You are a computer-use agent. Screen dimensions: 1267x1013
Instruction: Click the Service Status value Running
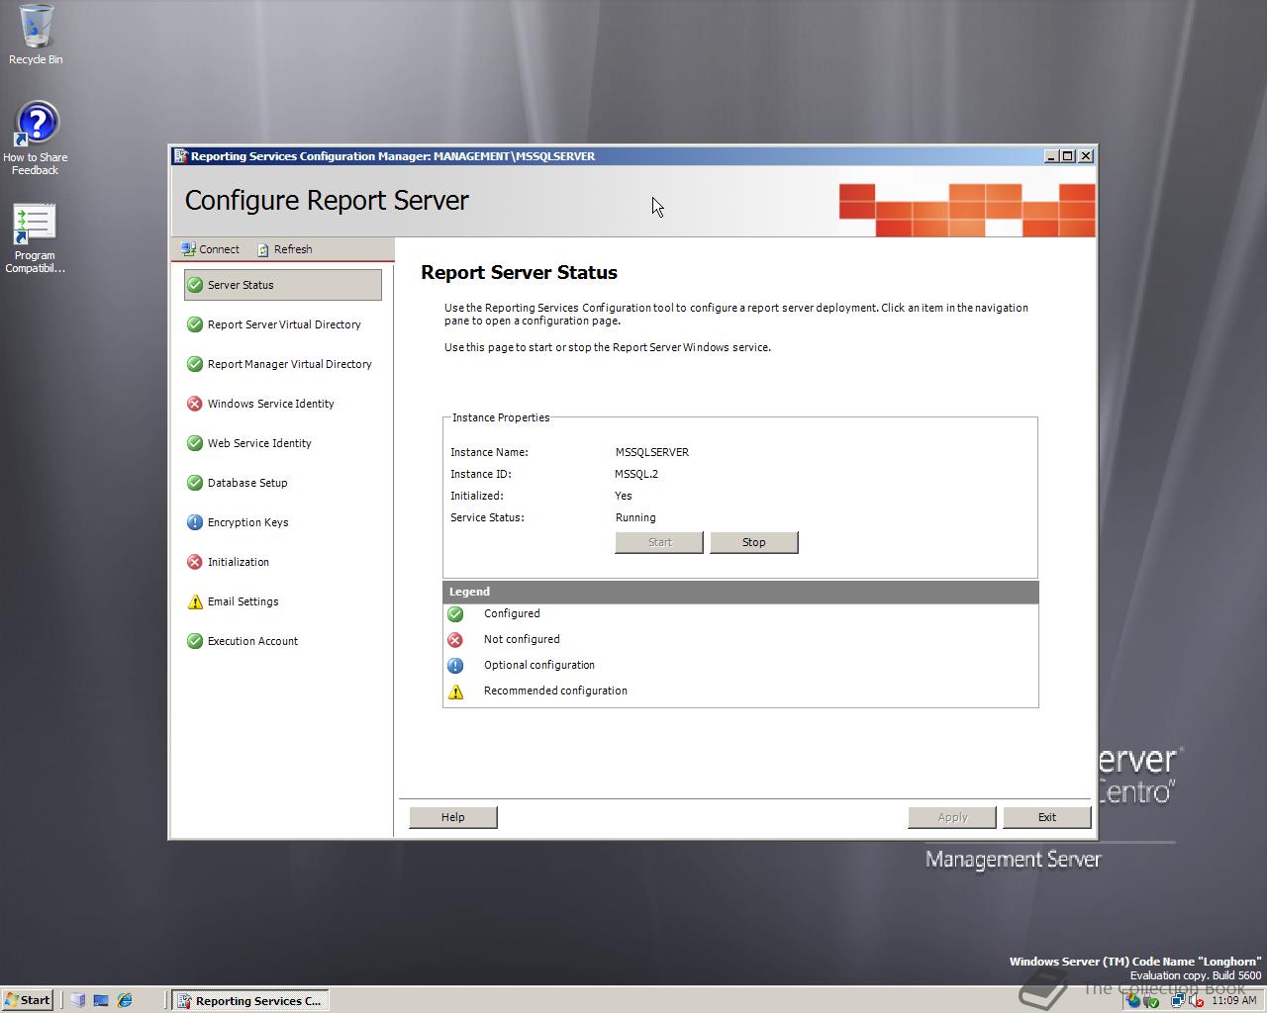635,517
